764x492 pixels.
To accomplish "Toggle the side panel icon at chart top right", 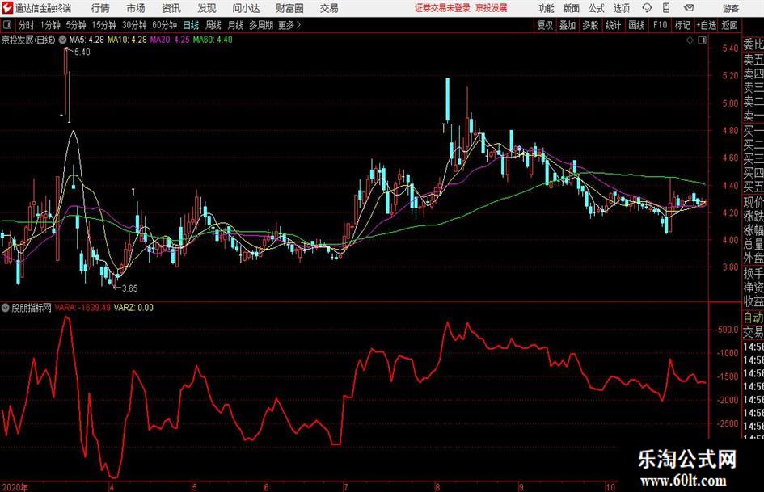I will coord(702,40).
